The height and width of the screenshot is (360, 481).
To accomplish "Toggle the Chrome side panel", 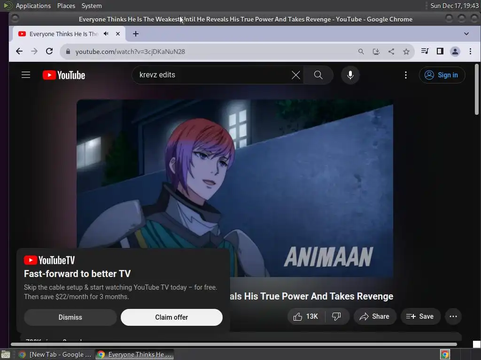I will point(440,51).
